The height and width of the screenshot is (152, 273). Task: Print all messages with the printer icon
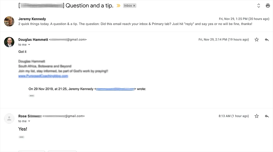point(268,6)
